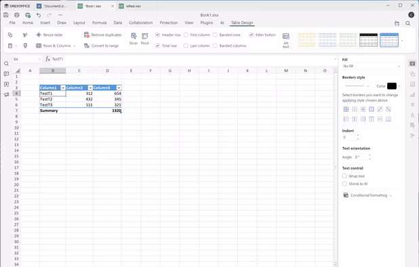Click the Undo arrow icon

39,15
